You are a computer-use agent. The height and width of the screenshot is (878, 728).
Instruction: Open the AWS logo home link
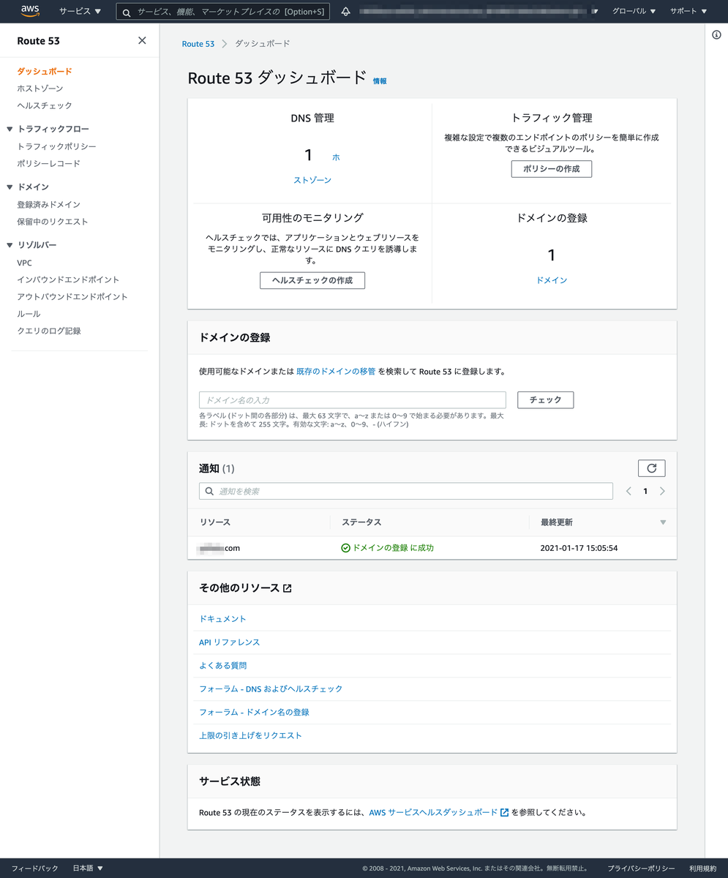tap(30, 10)
